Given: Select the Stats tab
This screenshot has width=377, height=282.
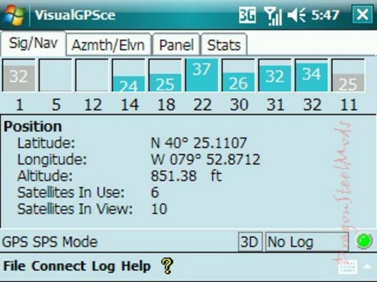Looking at the screenshot, I should [224, 45].
